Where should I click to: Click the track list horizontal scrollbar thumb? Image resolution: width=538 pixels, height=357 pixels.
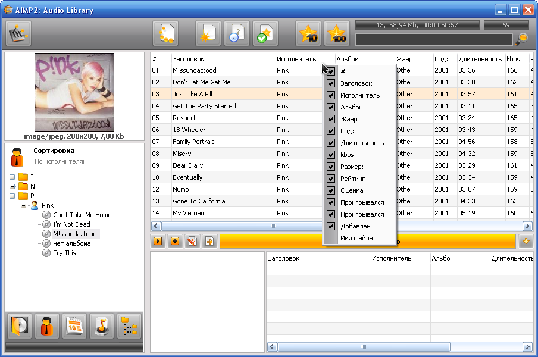point(273,226)
